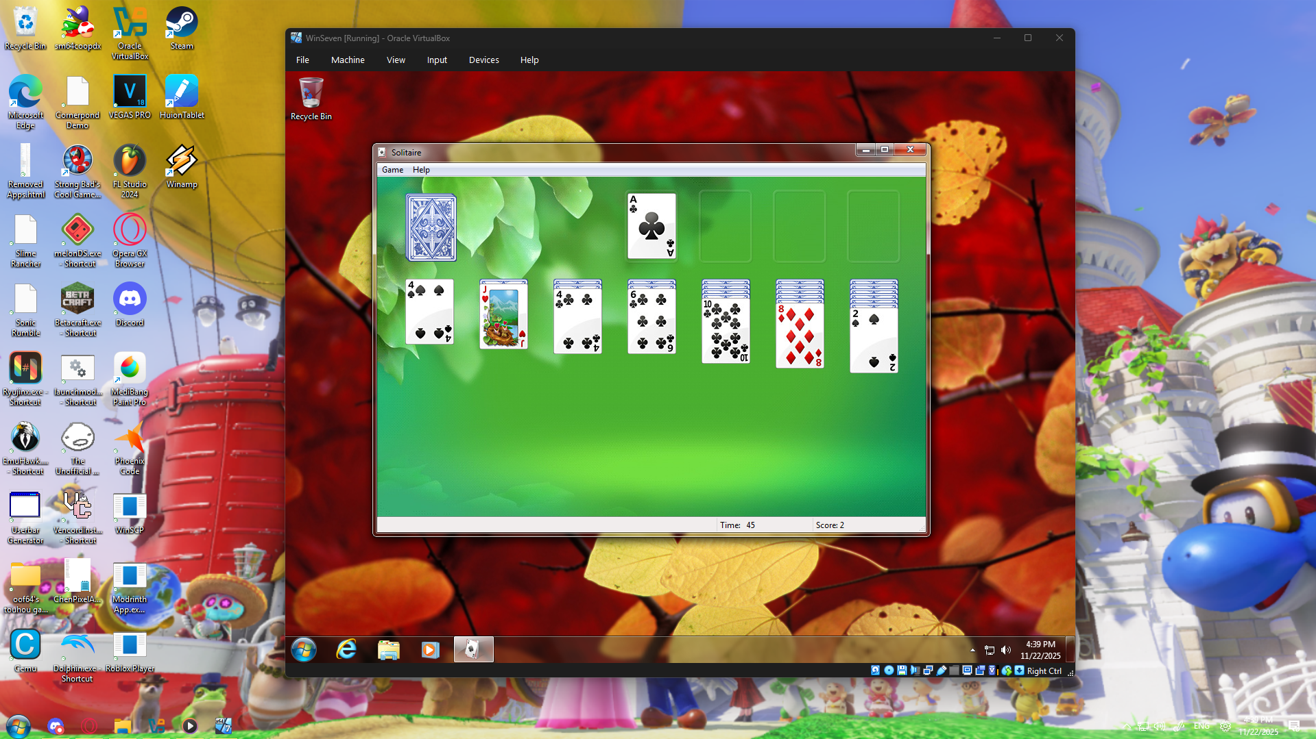
Task: Click Solitaire taskbar button in VM
Action: click(x=473, y=649)
